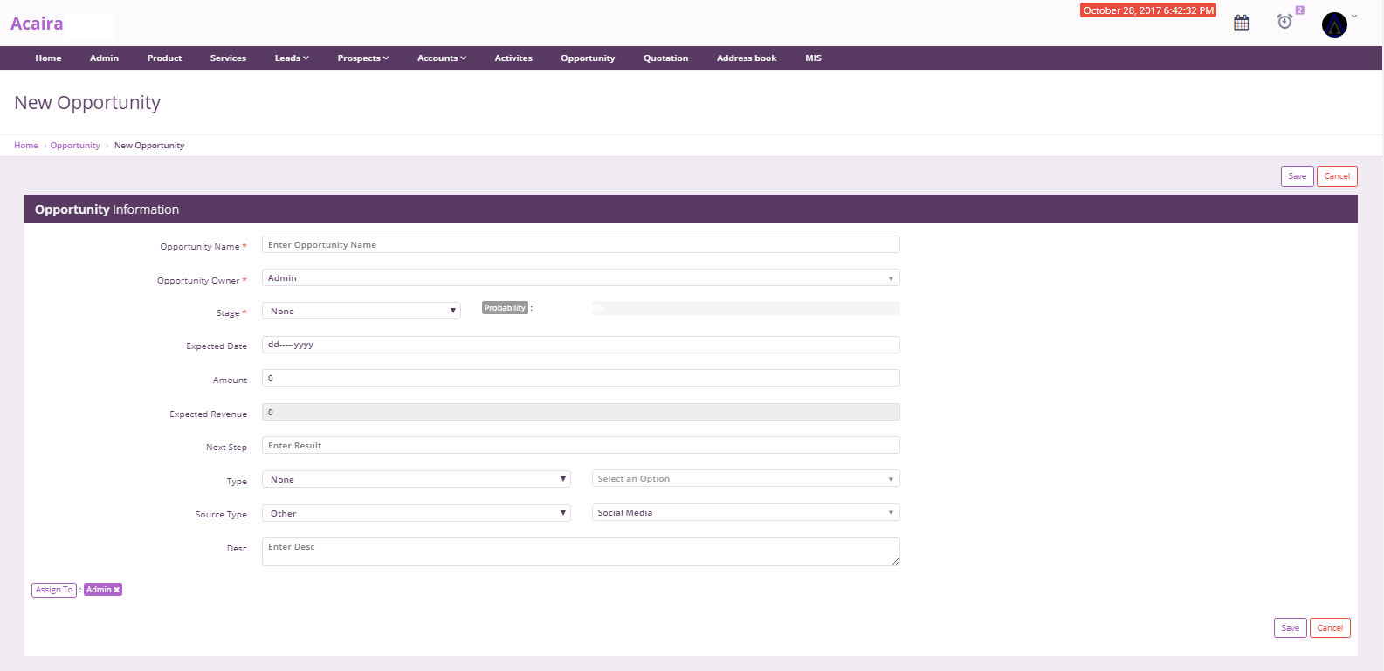Click the Acaira logo
The width and height of the screenshot is (1384, 671).
tap(37, 24)
